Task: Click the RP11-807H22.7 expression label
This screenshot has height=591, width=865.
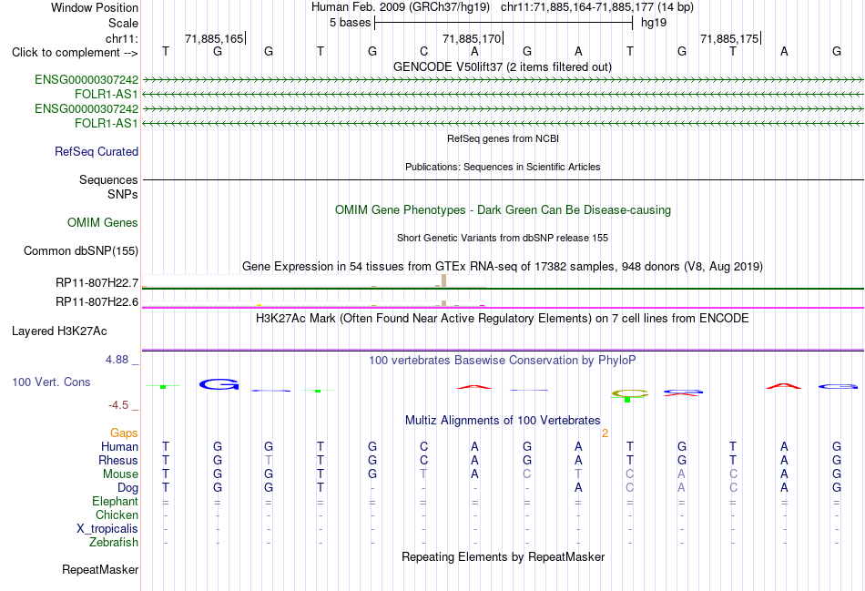Action: pyautogui.click(x=97, y=282)
